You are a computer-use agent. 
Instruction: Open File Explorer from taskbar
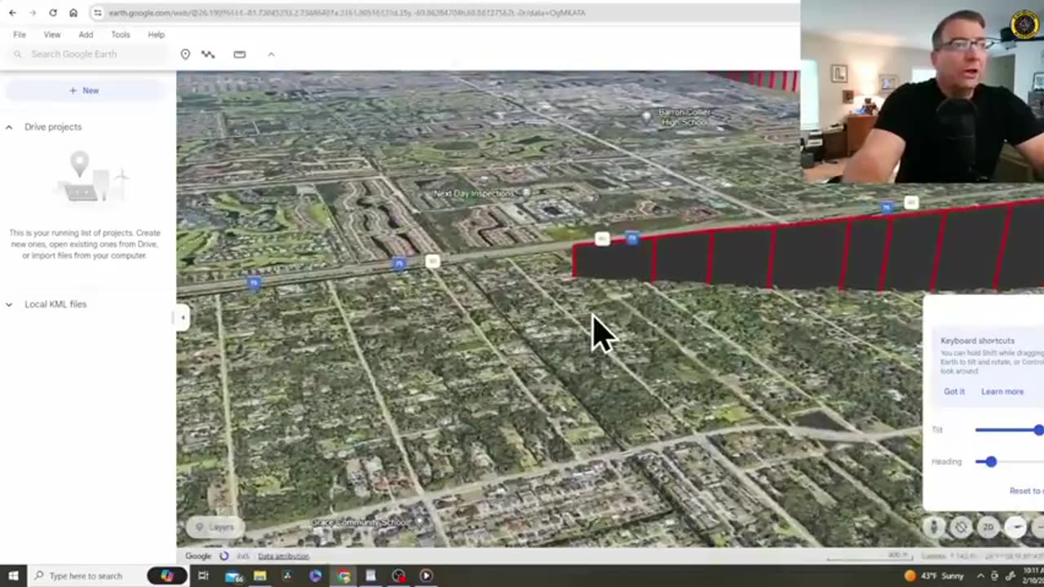point(259,576)
